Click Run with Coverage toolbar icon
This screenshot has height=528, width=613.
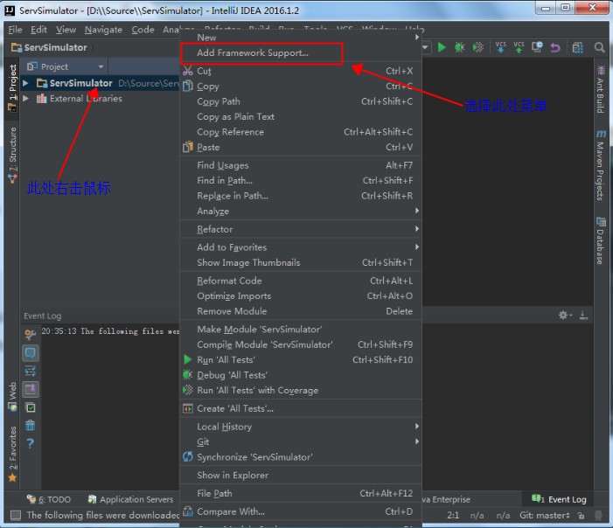click(x=477, y=48)
